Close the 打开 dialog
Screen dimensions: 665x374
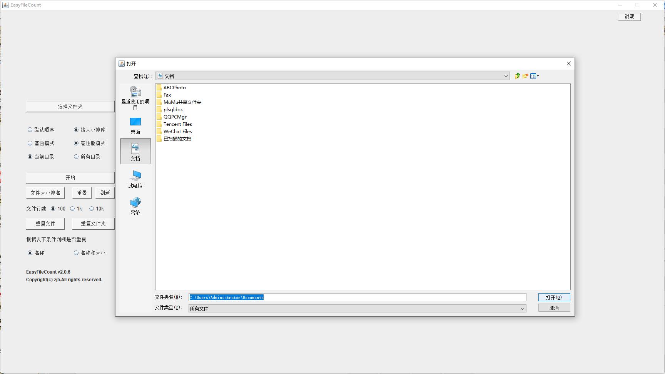pos(569,63)
